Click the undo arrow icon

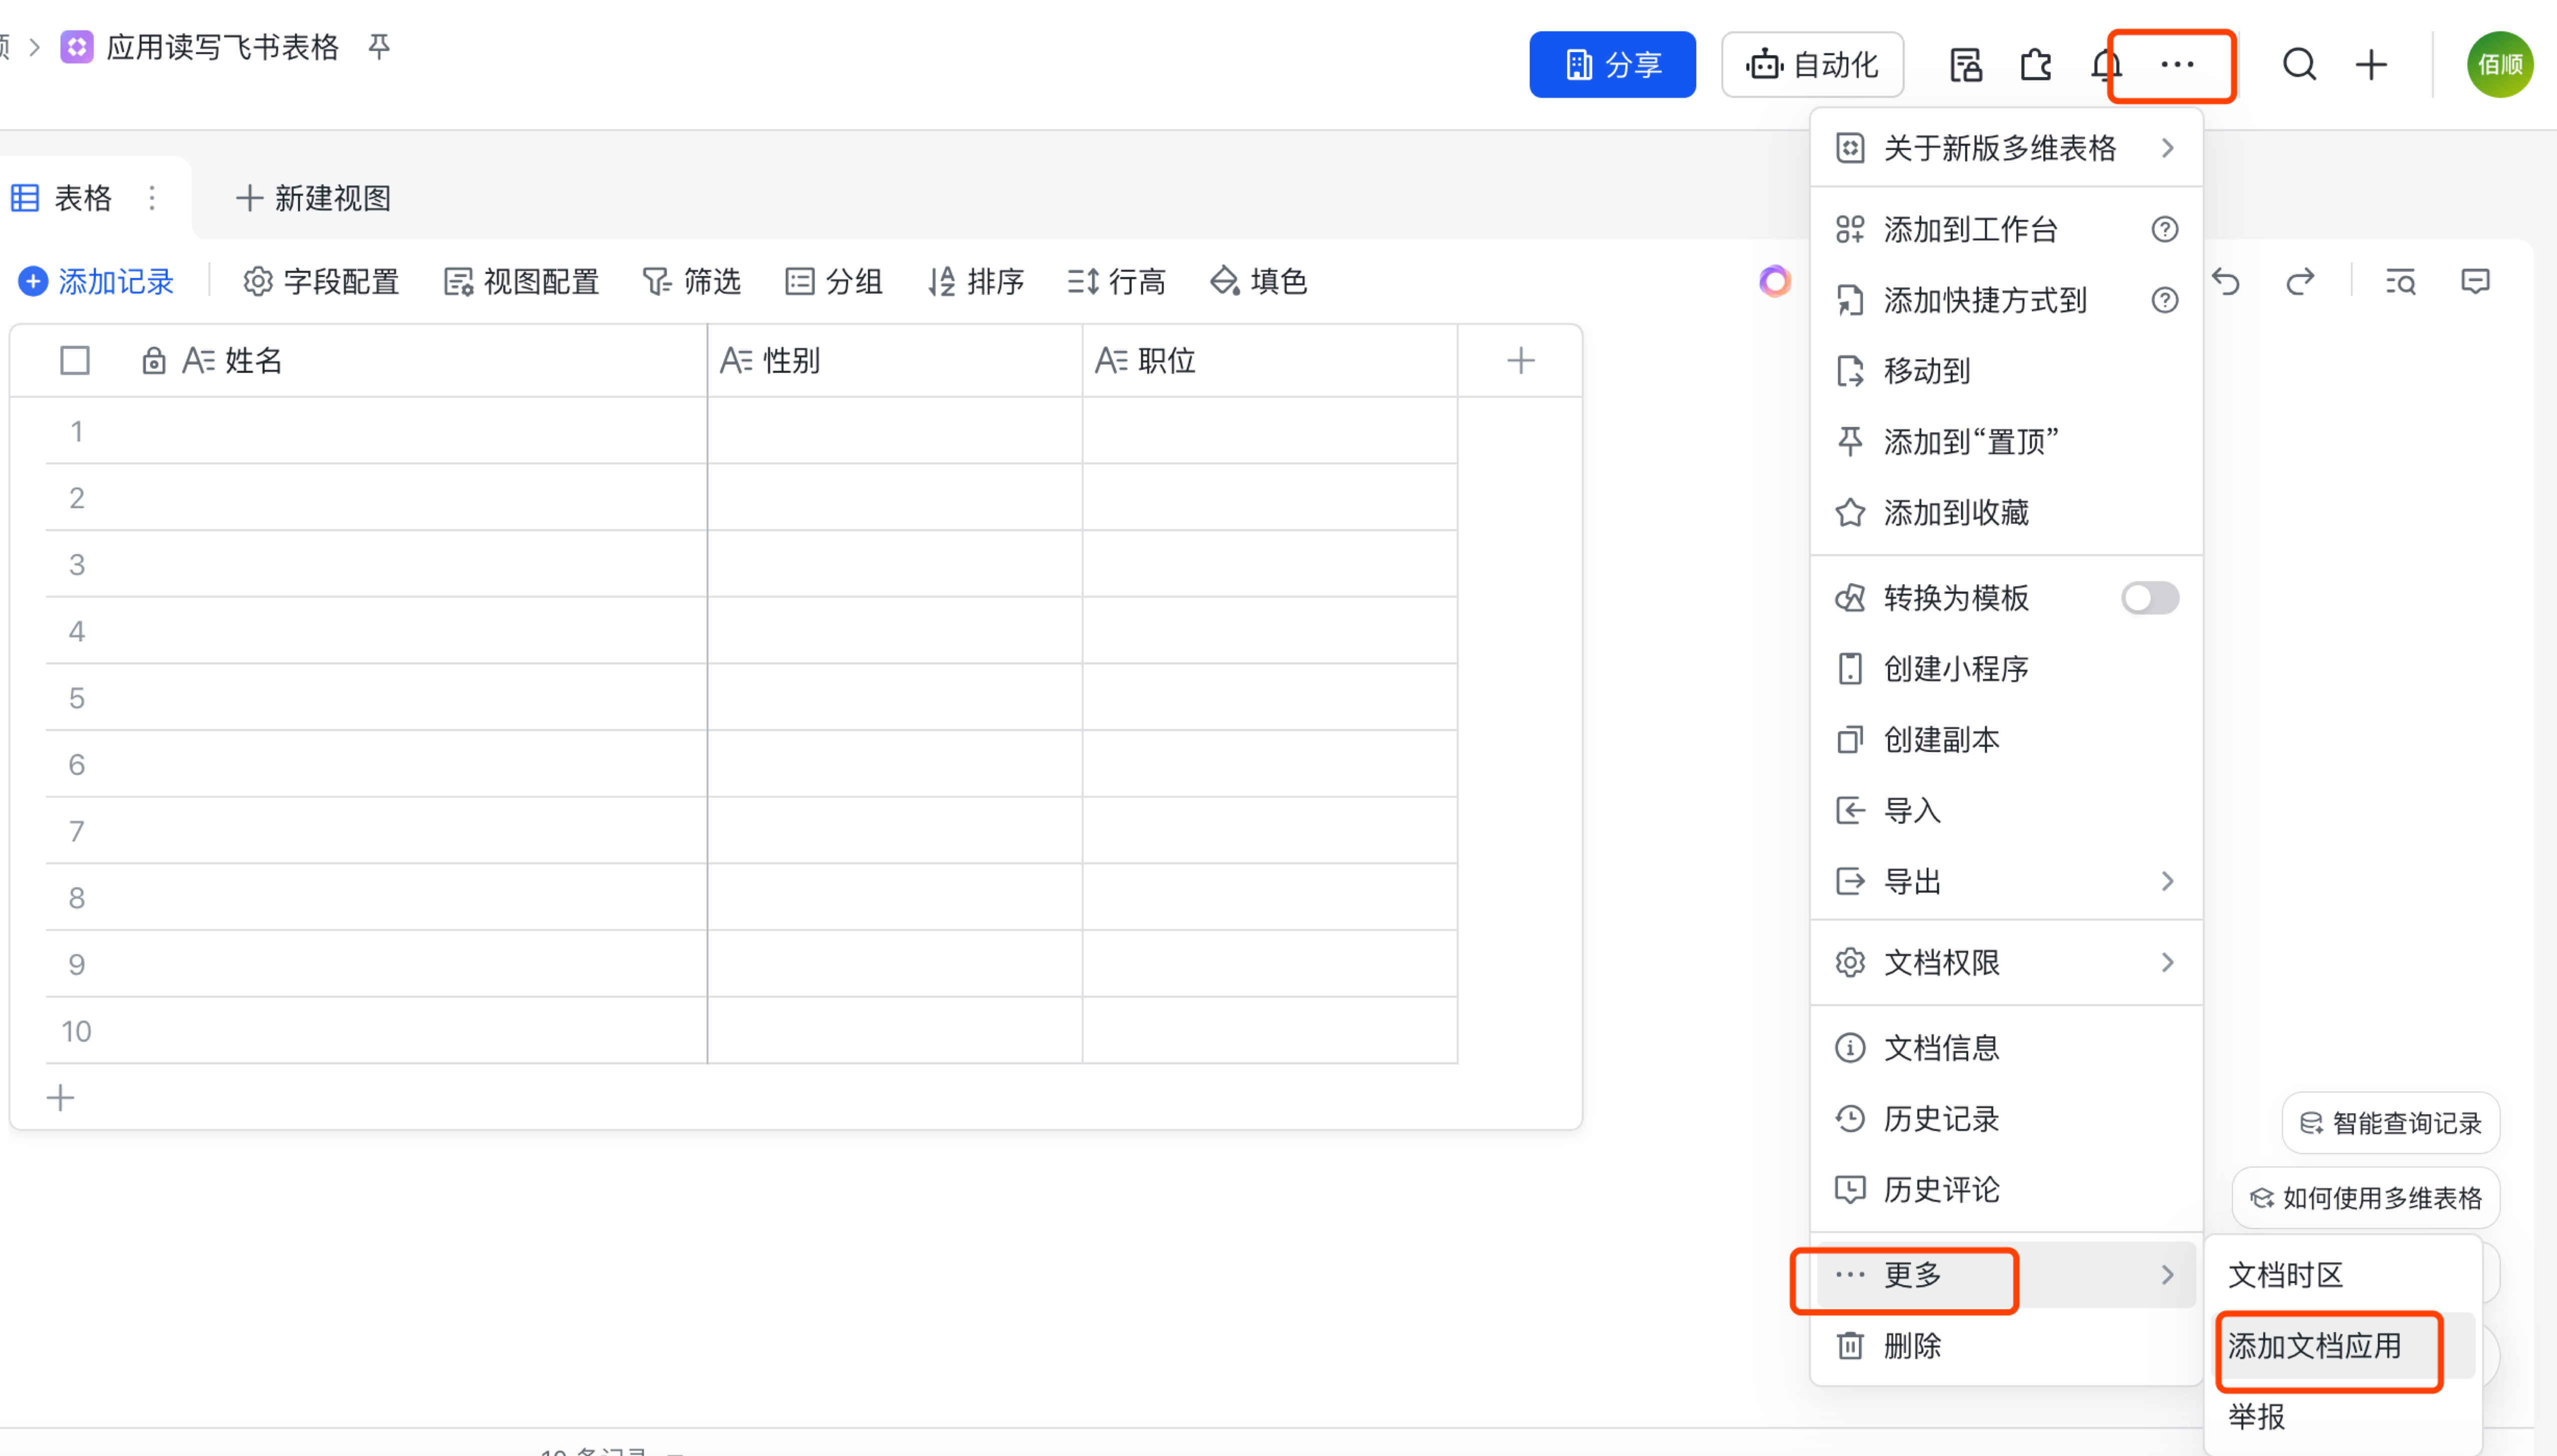(2227, 282)
